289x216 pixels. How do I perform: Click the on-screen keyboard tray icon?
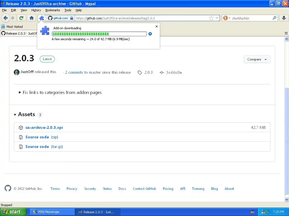[252, 212]
